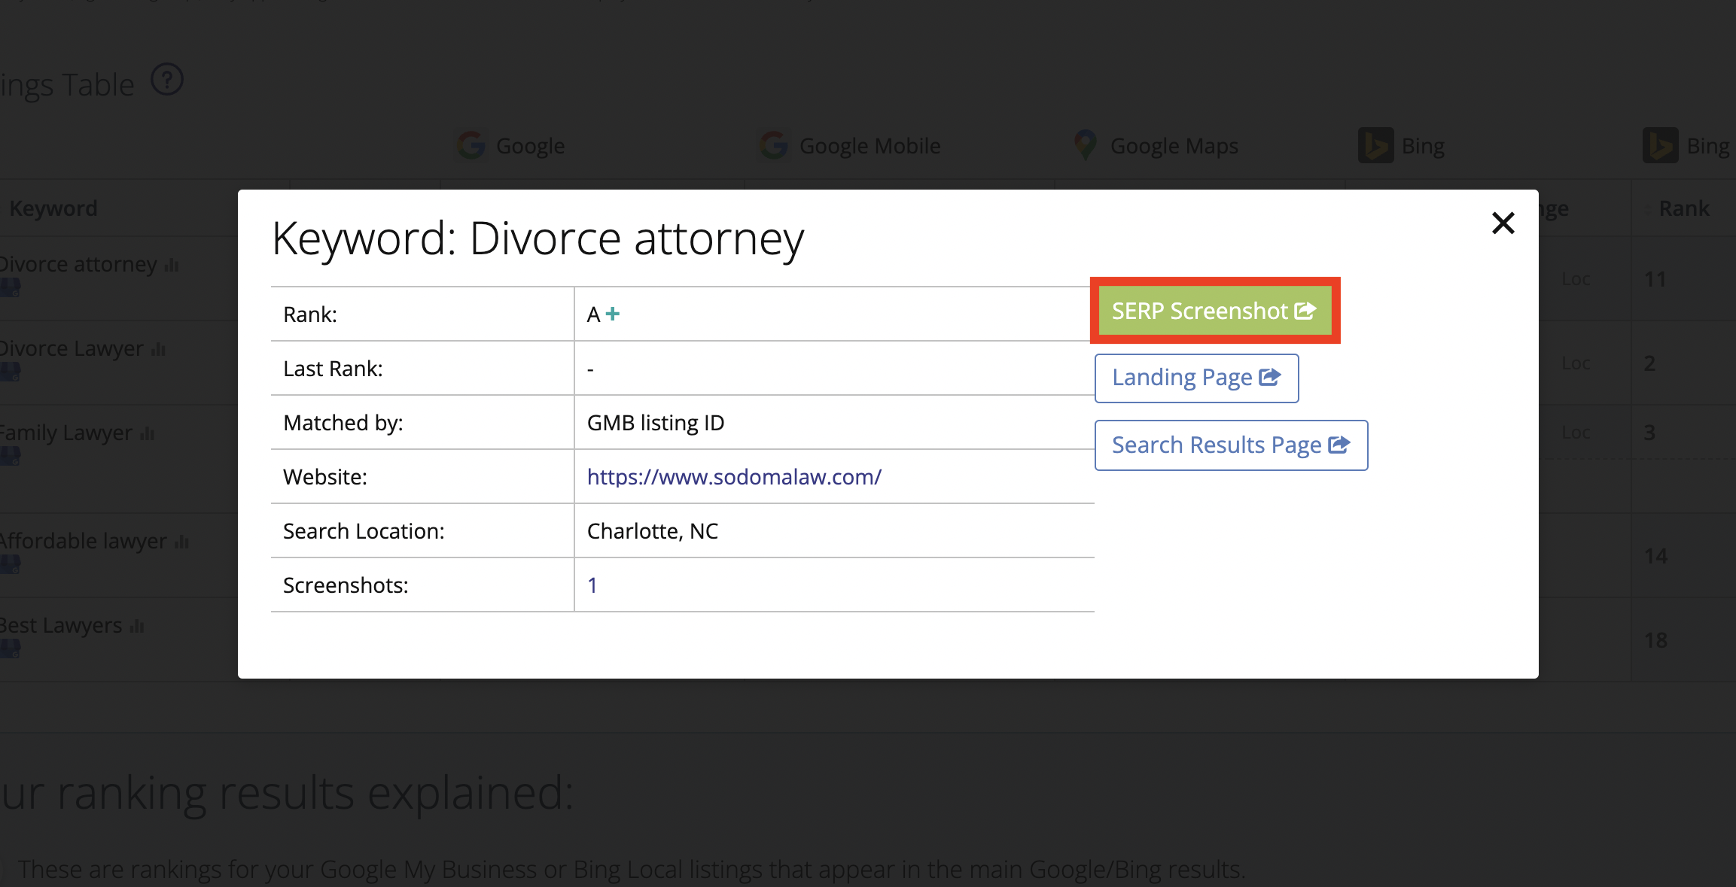Open chart icon next to Divorce attorney keyword

172,265
